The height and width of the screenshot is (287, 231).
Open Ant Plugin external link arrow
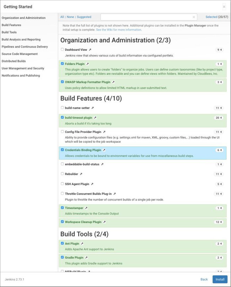(x=82, y=244)
